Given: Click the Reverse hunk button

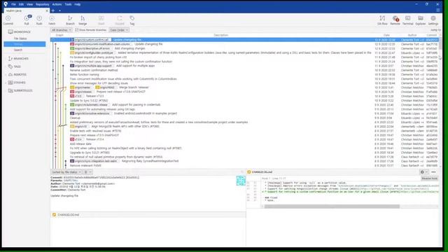Looking at the screenshot, I should pos(429,178).
